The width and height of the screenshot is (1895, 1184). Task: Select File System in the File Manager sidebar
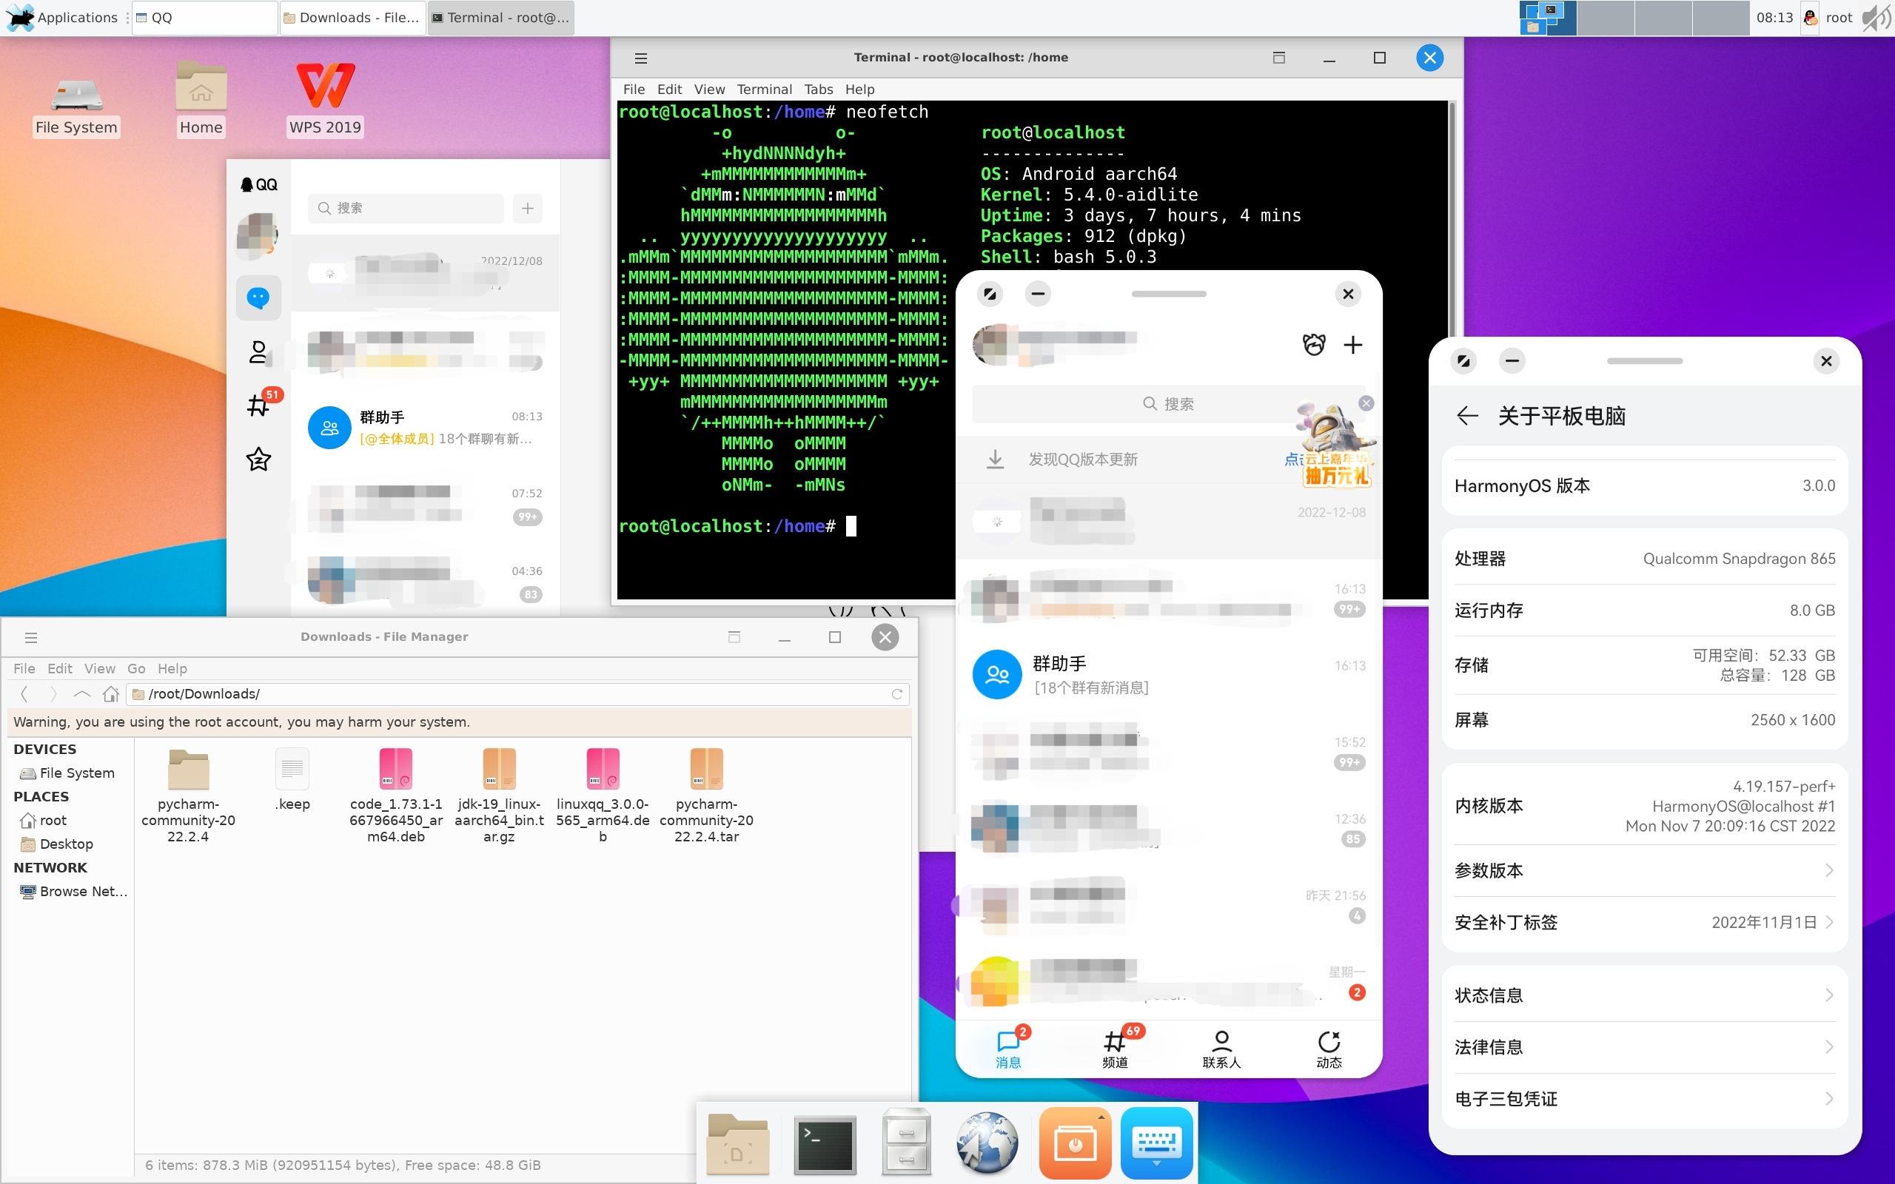[68, 773]
